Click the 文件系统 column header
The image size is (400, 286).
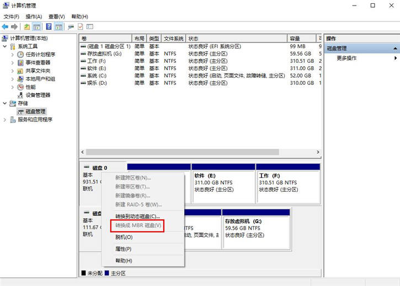click(x=174, y=39)
